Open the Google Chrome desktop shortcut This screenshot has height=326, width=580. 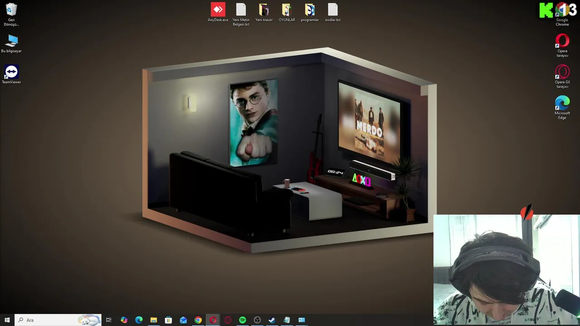coord(562,14)
